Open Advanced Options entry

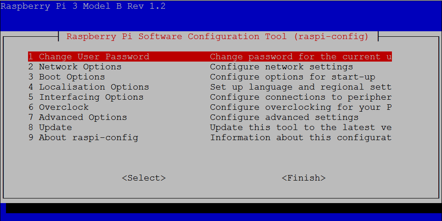[x=78, y=117]
